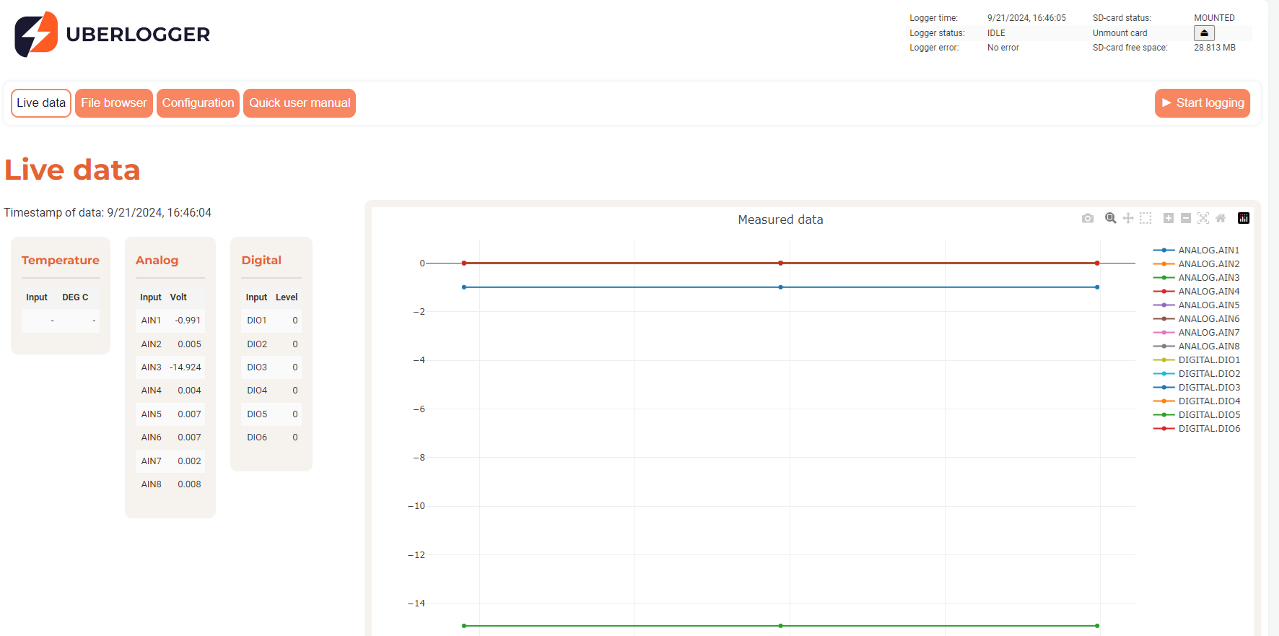
Task: Click the blue AIN1 line middle data point
Action: (x=780, y=287)
